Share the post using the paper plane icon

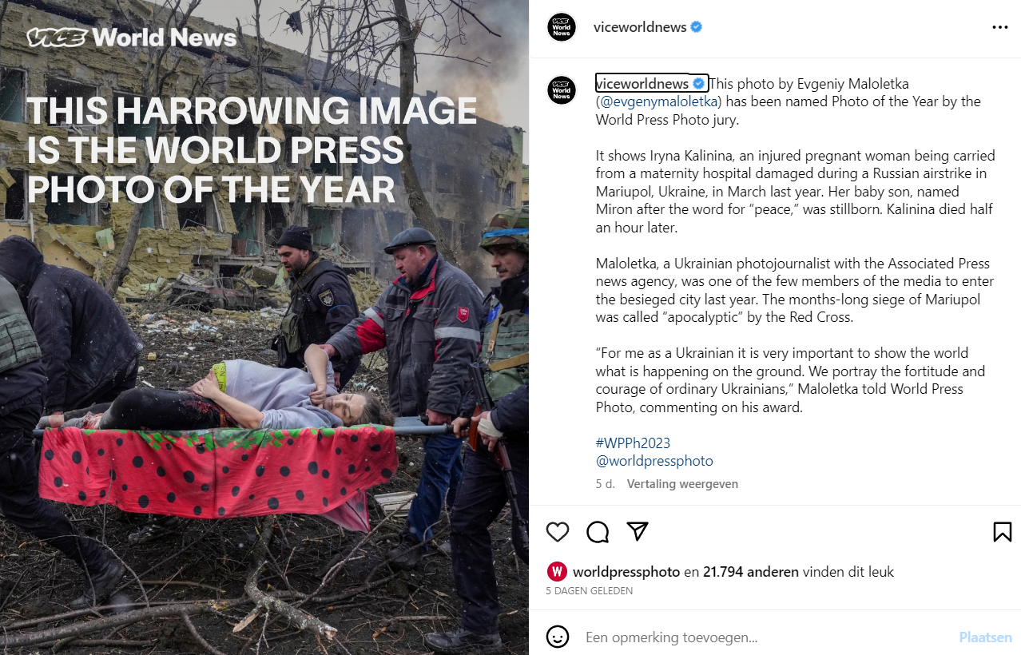[x=637, y=532]
